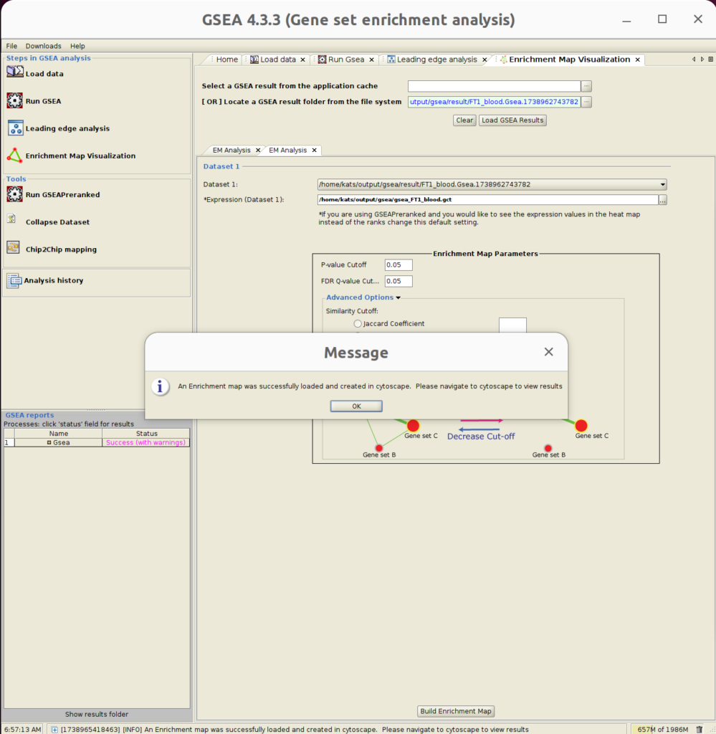This screenshot has width=716, height=734.
Task: Close the Load data tab
Action: click(x=302, y=59)
